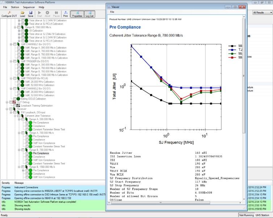
Task: Check Vdiff, Range A, 390.000 Mb/s Calibration under CHANNEL1
Action: [19, 48]
